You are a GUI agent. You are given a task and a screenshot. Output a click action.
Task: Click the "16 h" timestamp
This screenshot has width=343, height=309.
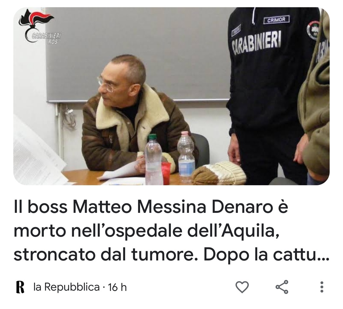click(x=118, y=287)
